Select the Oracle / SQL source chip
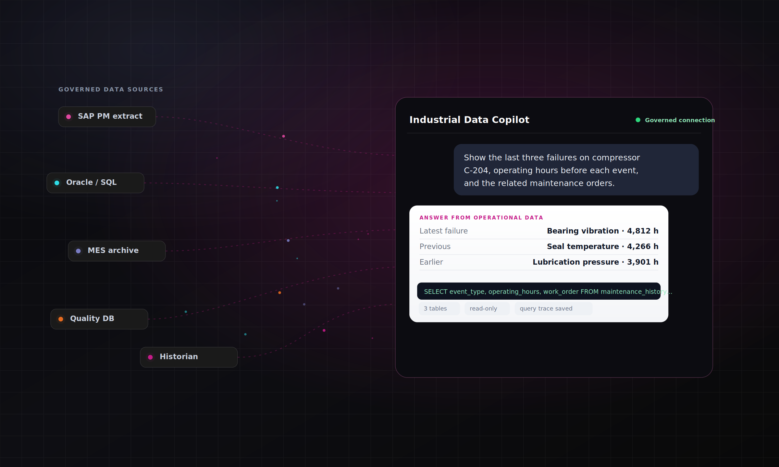This screenshot has height=467, width=779. [x=95, y=183]
